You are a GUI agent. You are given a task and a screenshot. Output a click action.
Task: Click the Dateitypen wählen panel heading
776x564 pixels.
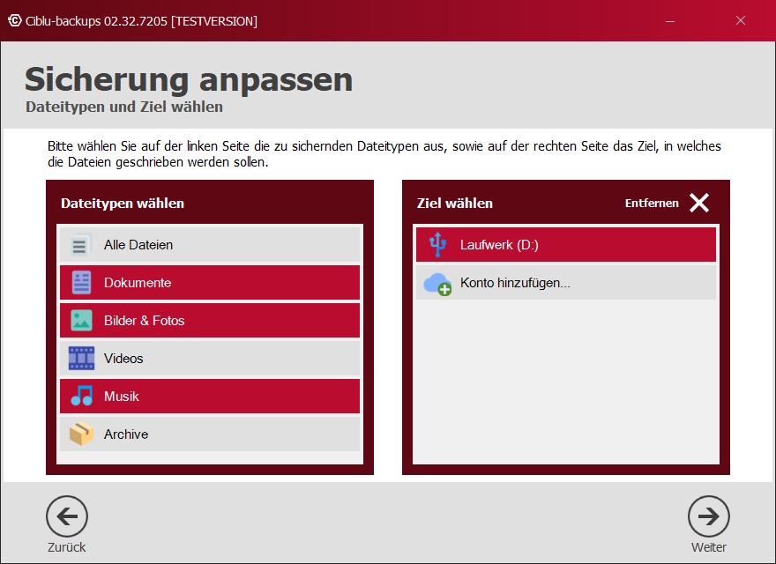click(x=123, y=204)
